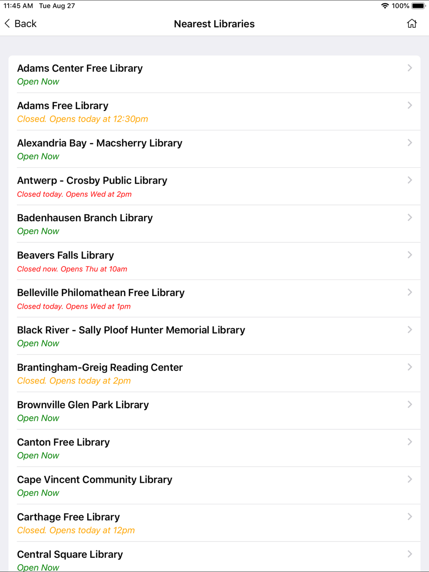429x572 pixels.
Task: Open Brantingham-Greig Reading Center
Action: [x=214, y=373]
